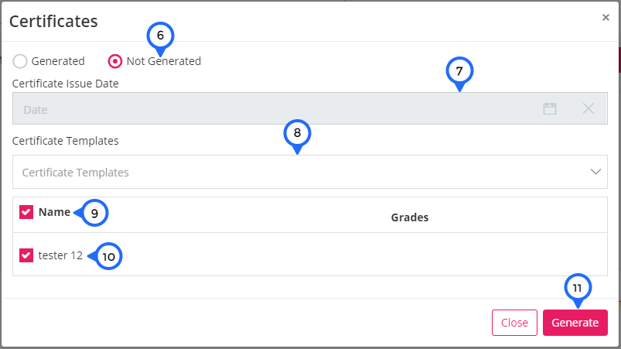Viewport: 621px width, 349px height.
Task: Click the numbered callout marker 7
Action: [459, 71]
